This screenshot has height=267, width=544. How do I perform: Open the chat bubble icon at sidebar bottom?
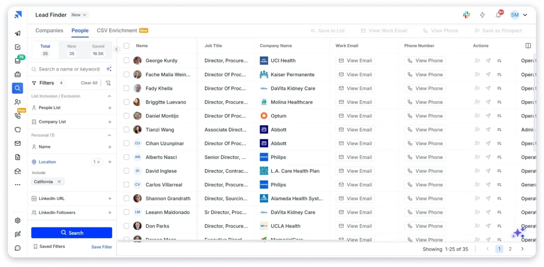tap(18, 248)
